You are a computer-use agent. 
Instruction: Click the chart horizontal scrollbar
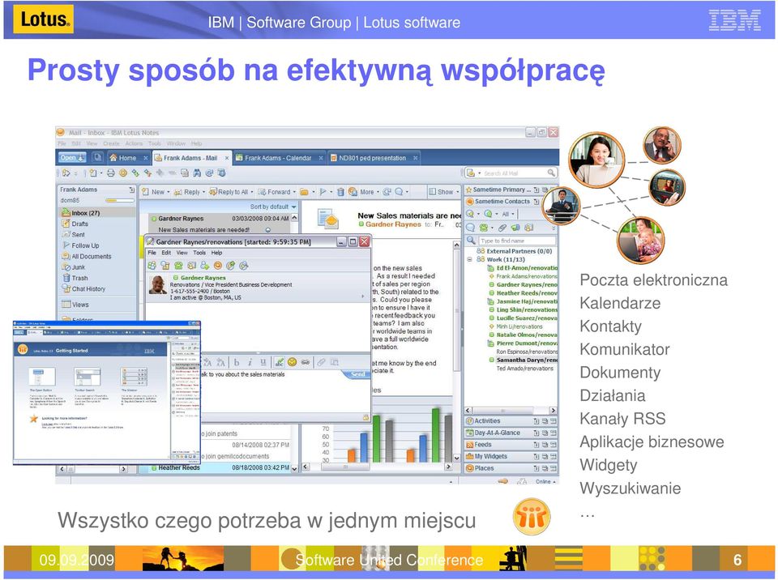click(377, 467)
